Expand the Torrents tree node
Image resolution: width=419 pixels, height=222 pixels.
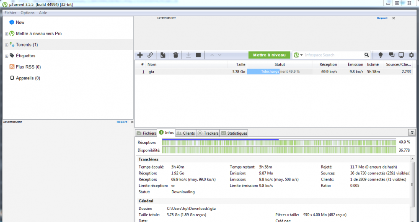pos(6,45)
